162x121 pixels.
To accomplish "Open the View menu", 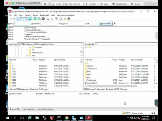I will click(x=21, y=15).
